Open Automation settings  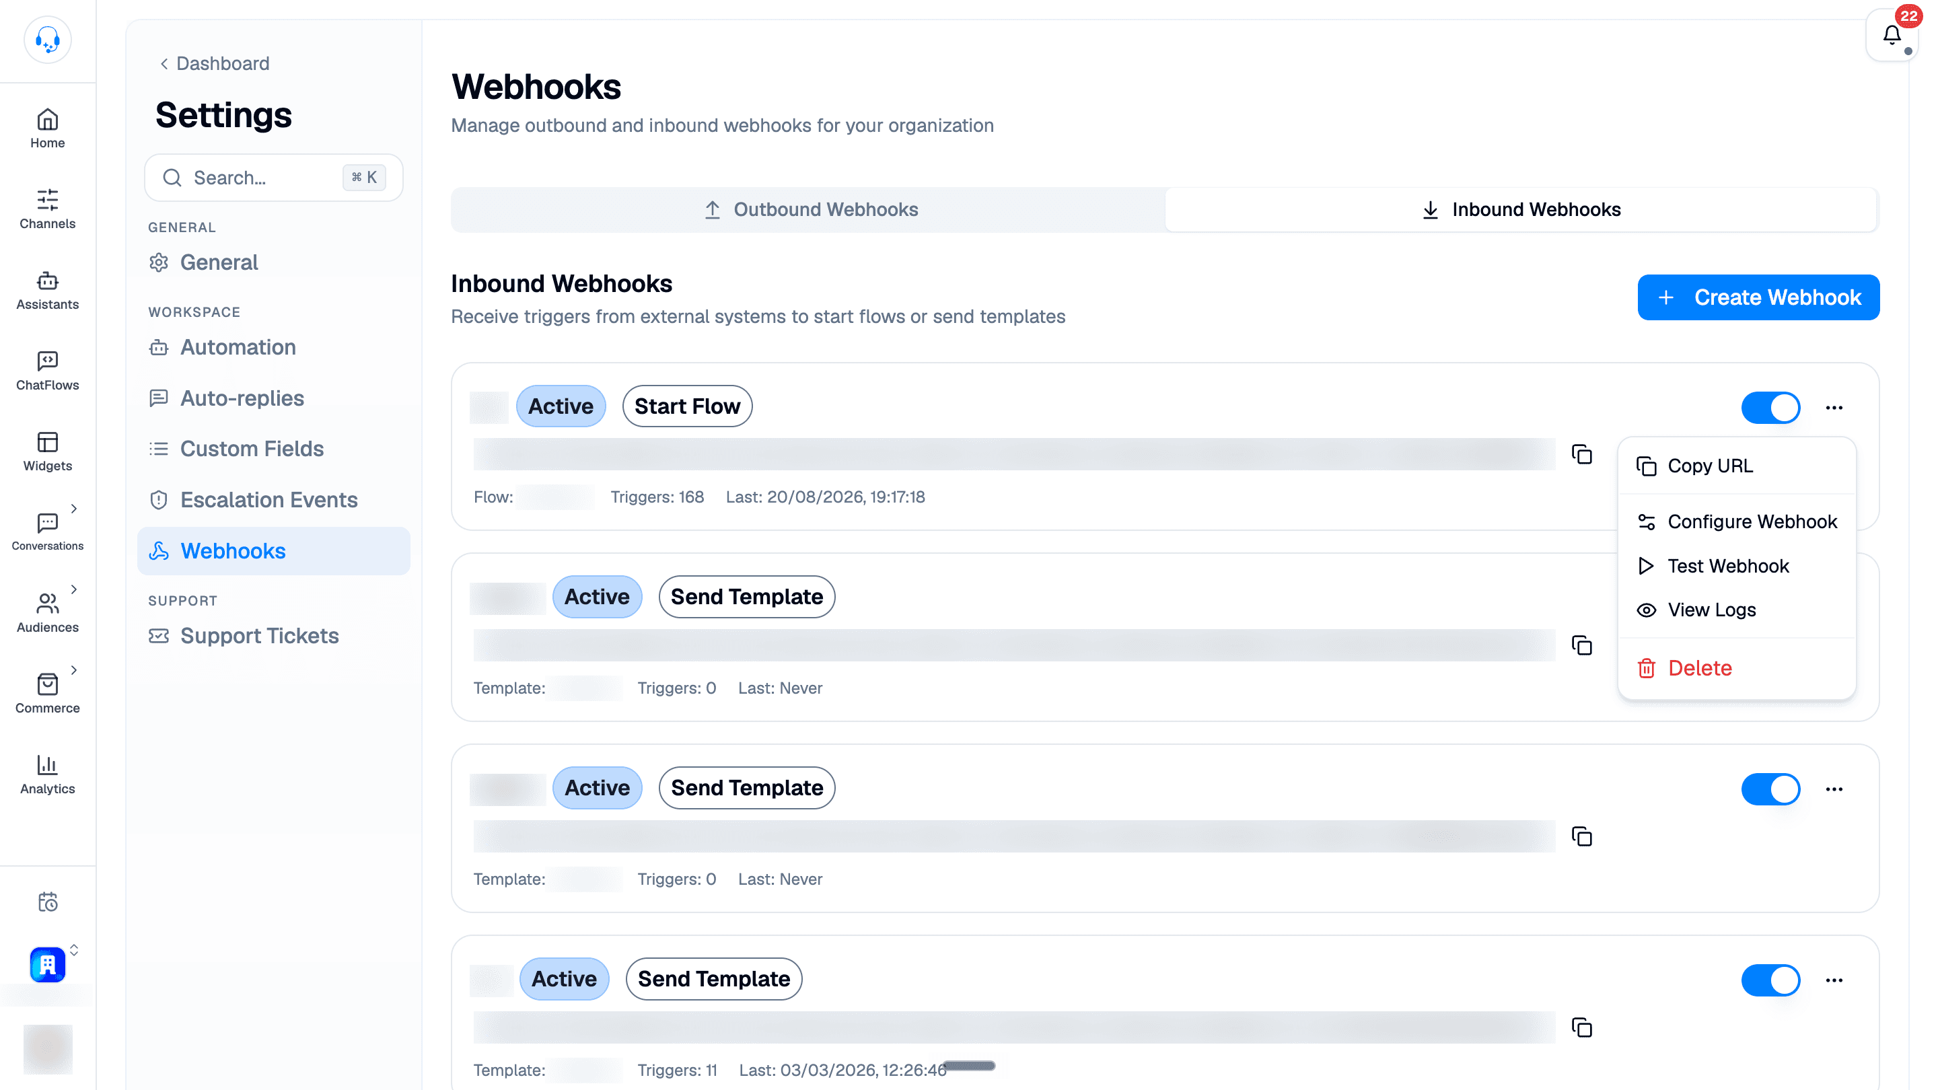coord(274,348)
